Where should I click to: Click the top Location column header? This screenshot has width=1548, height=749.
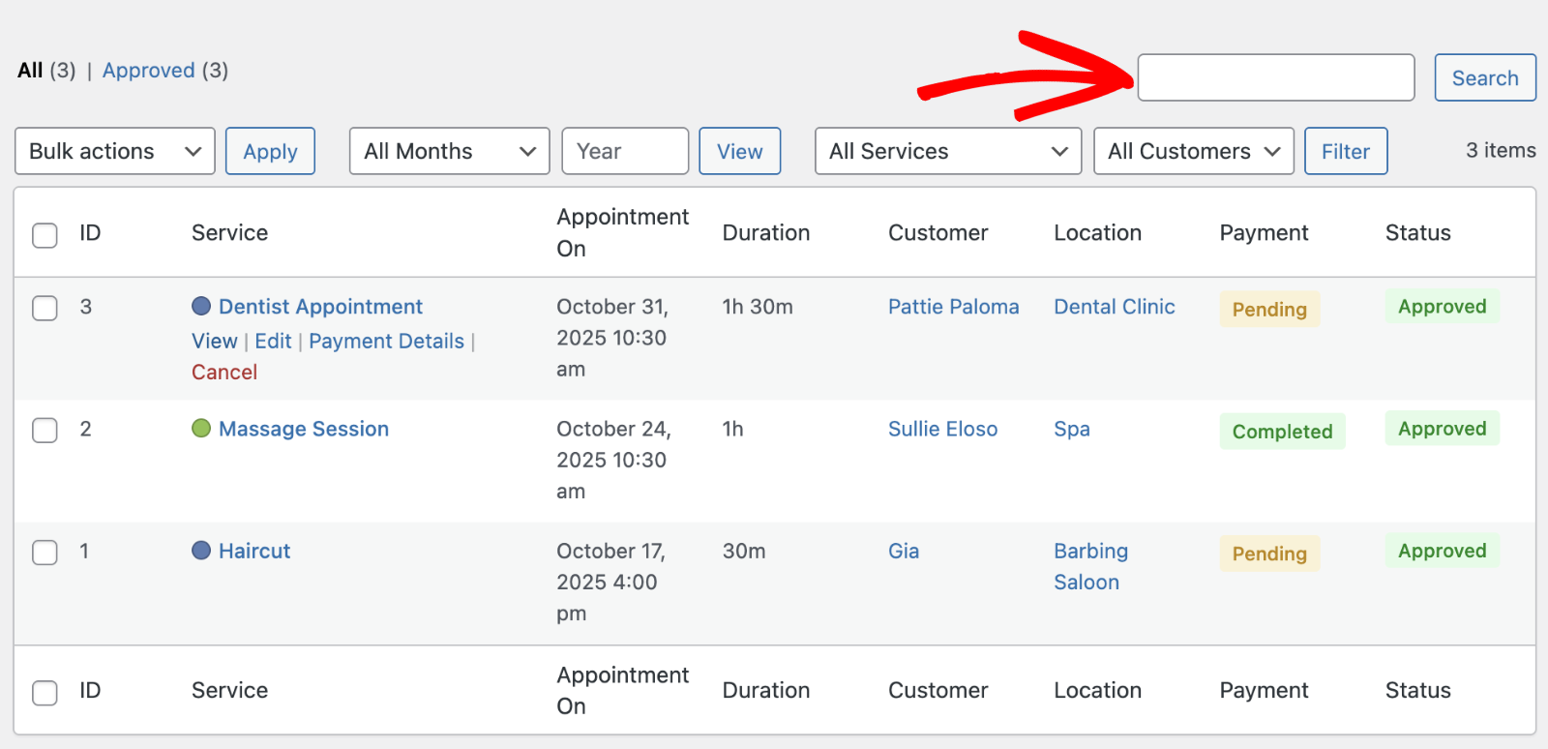[1098, 232]
